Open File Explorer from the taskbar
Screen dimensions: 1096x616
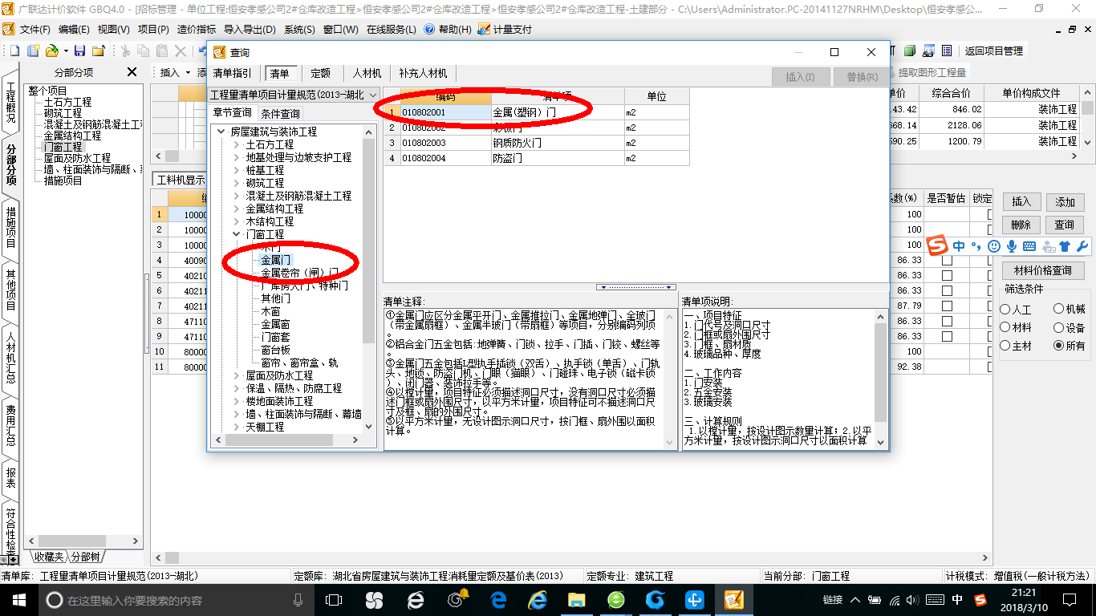[x=577, y=599]
